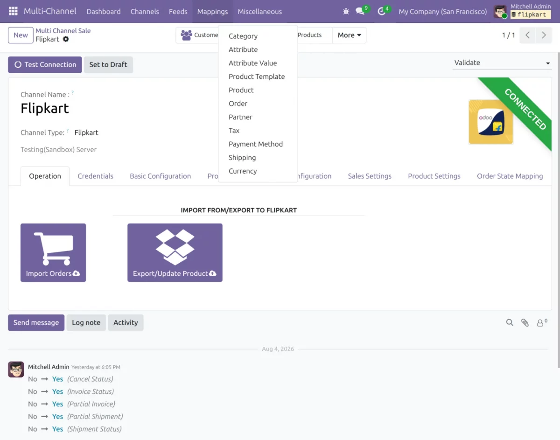
Task: Select Order mapping entry
Action: [258, 104]
